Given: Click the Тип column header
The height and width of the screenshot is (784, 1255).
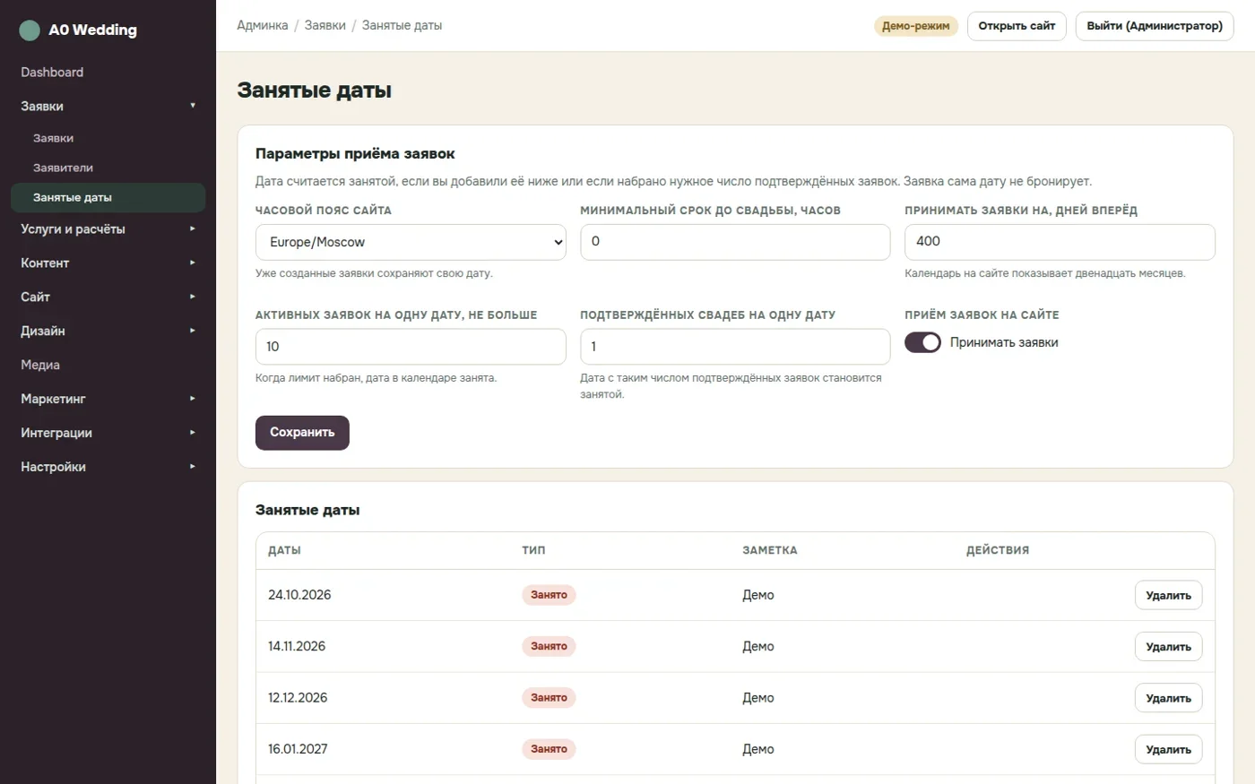Looking at the screenshot, I should tap(533, 550).
